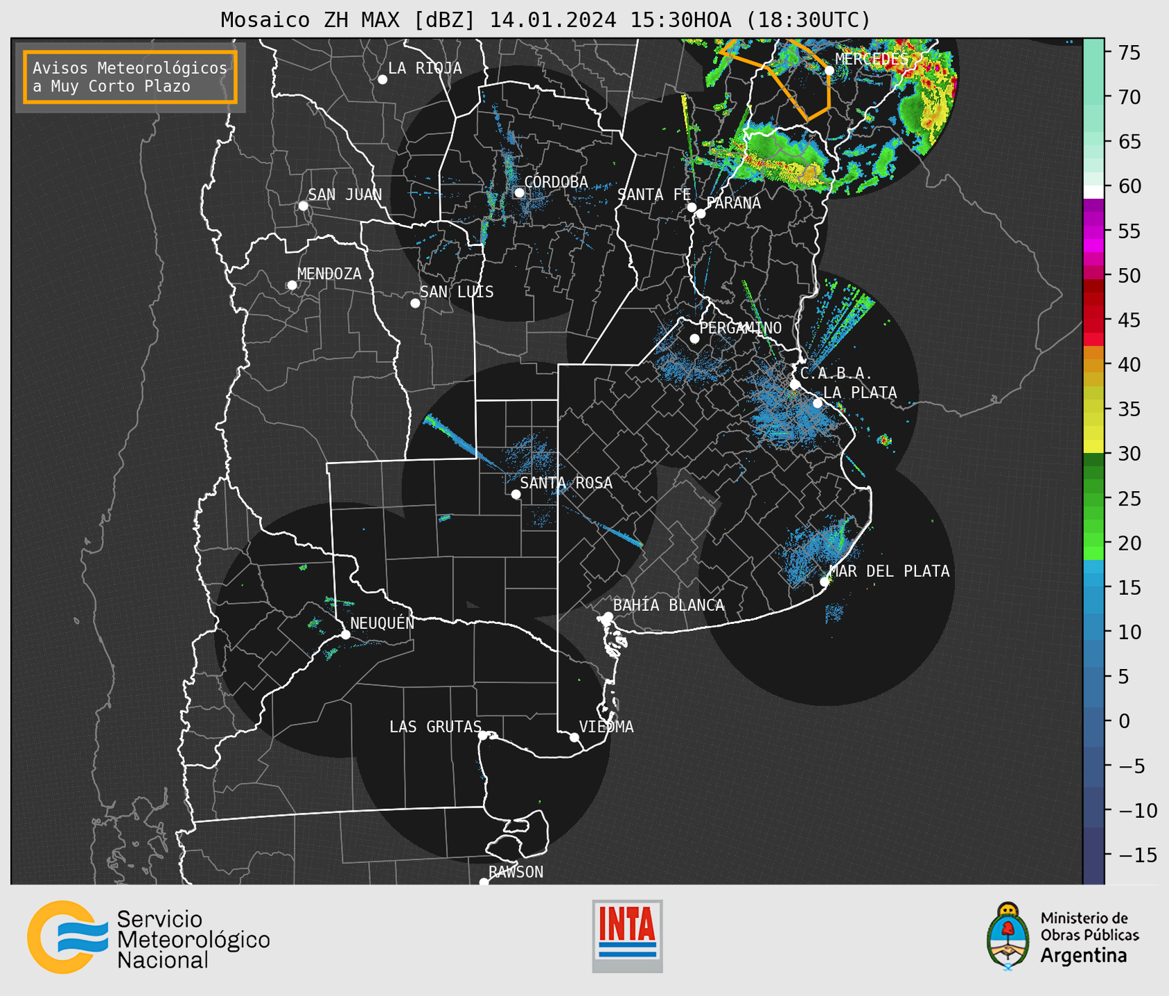Click the Argentina national coat of arms
The image size is (1169, 996).
click(x=1008, y=936)
